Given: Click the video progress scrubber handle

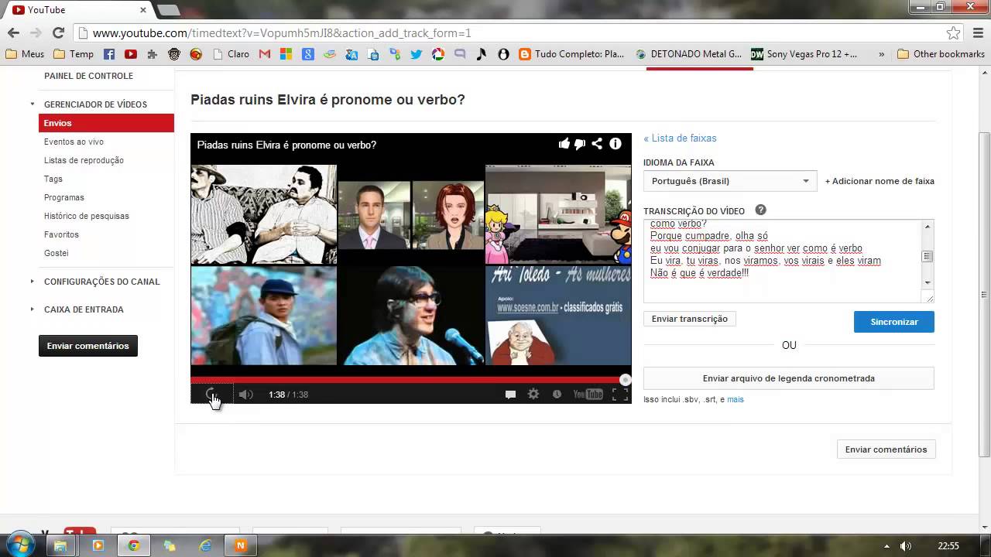Looking at the screenshot, I should pyautogui.click(x=626, y=380).
